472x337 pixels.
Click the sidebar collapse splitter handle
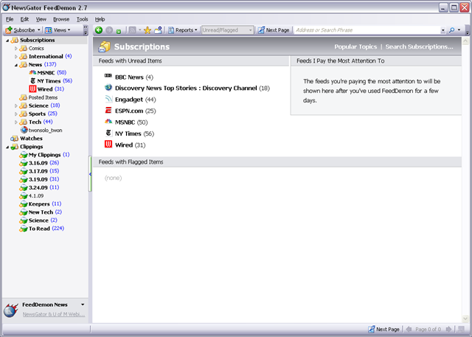90,174
